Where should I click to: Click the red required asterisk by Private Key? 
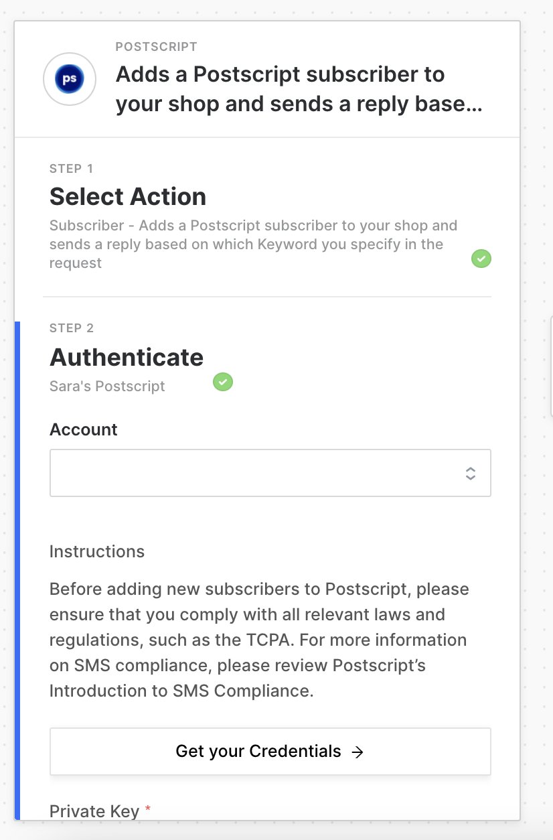tap(148, 810)
